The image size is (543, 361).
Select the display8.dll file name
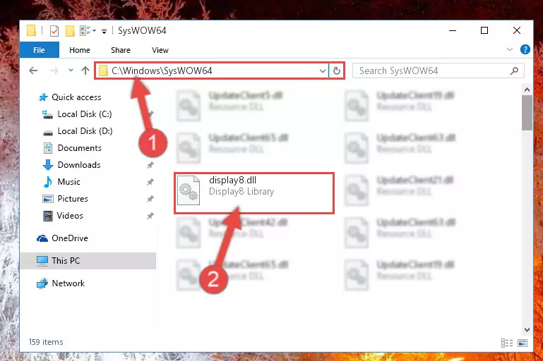click(233, 180)
